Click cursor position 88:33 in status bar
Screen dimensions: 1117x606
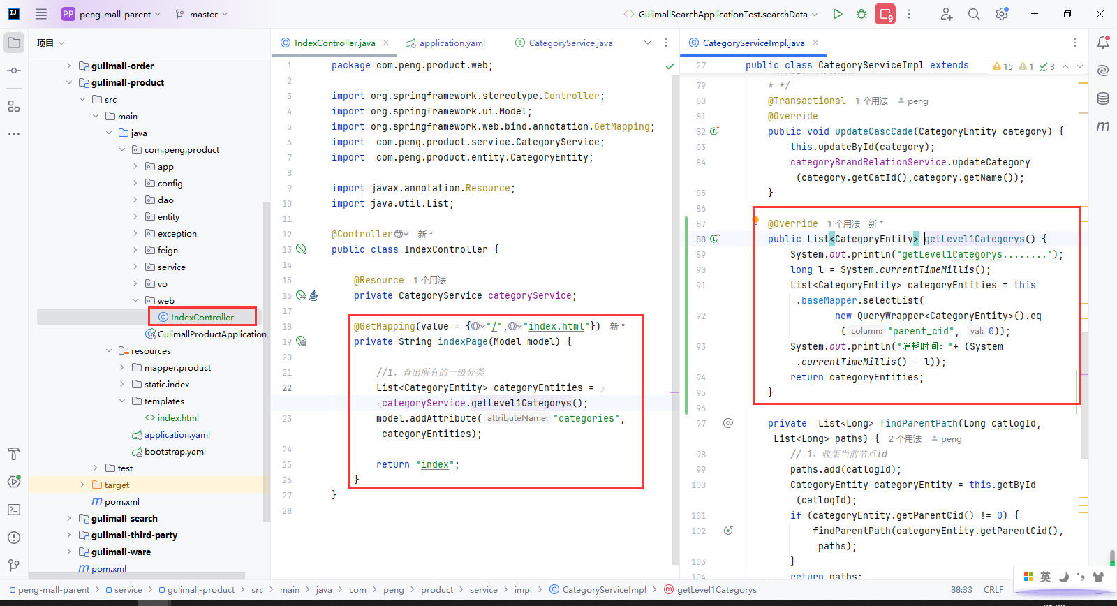961,589
